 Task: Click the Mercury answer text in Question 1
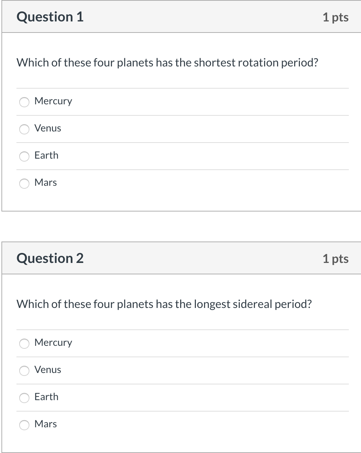[x=53, y=101]
